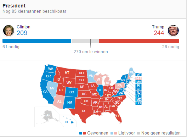Click the NJ state label box
This screenshot has height=137, width=187.
(x=138, y=93)
